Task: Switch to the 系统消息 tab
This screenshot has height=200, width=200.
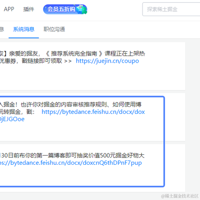Action: (x=24, y=29)
